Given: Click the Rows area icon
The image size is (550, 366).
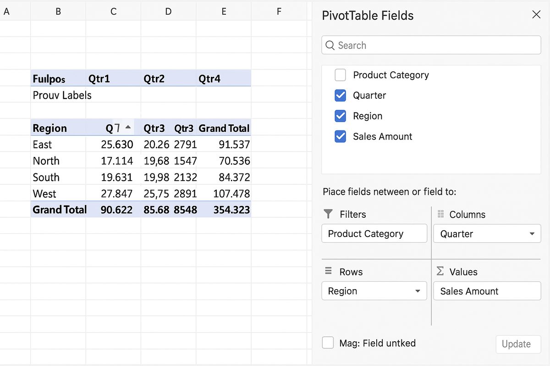Looking at the screenshot, I should click(328, 271).
